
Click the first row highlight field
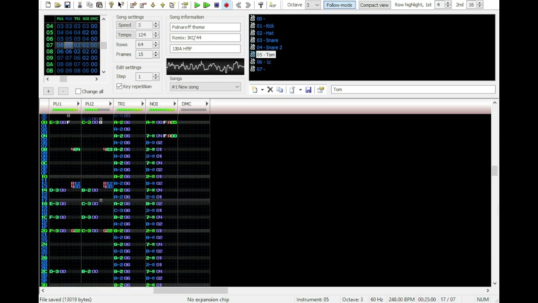pyautogui.click(x=440, y=5)
